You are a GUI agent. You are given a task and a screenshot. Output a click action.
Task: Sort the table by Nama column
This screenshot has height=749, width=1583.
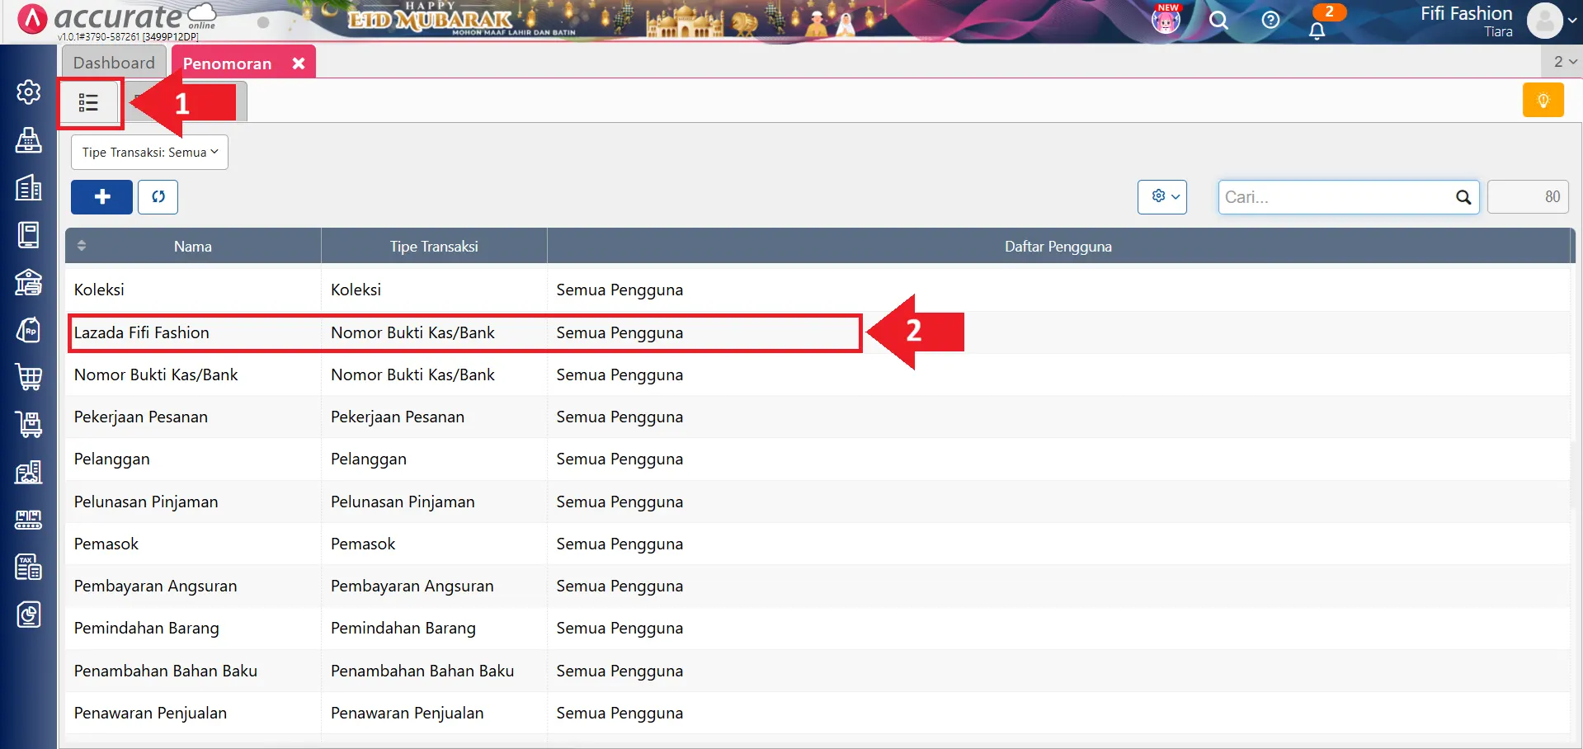pyautogui.click(x=192, y=247)
